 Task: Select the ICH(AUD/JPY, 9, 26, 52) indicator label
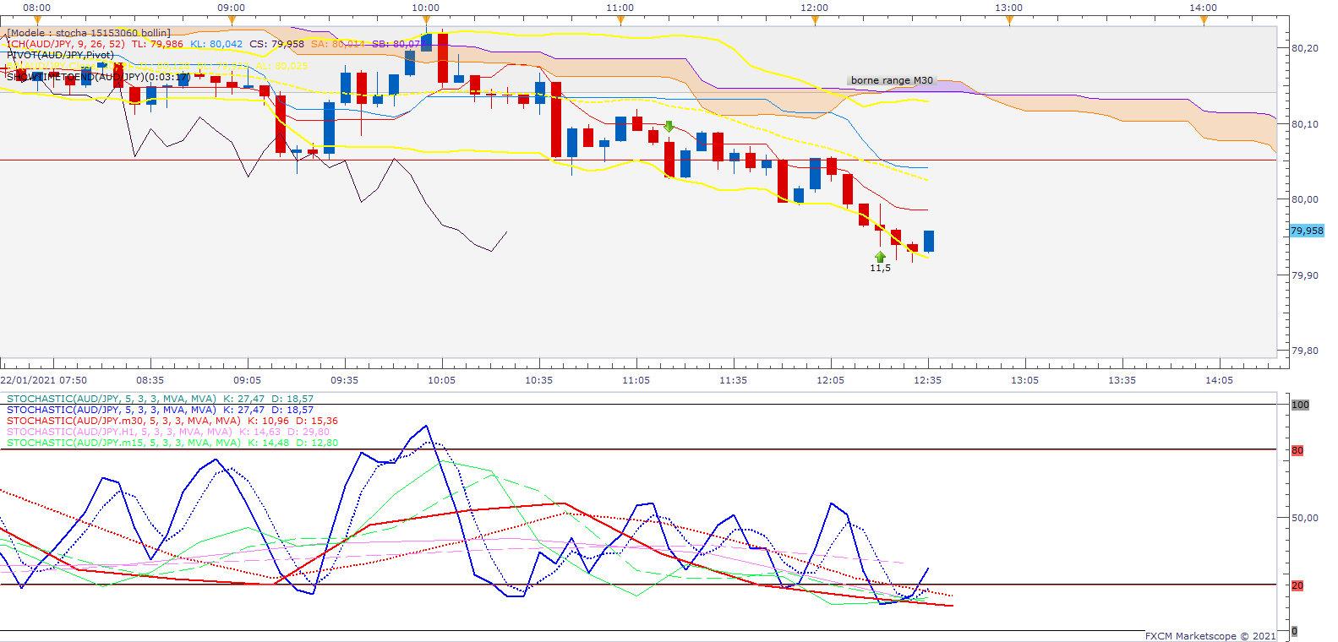pos(66,44)
